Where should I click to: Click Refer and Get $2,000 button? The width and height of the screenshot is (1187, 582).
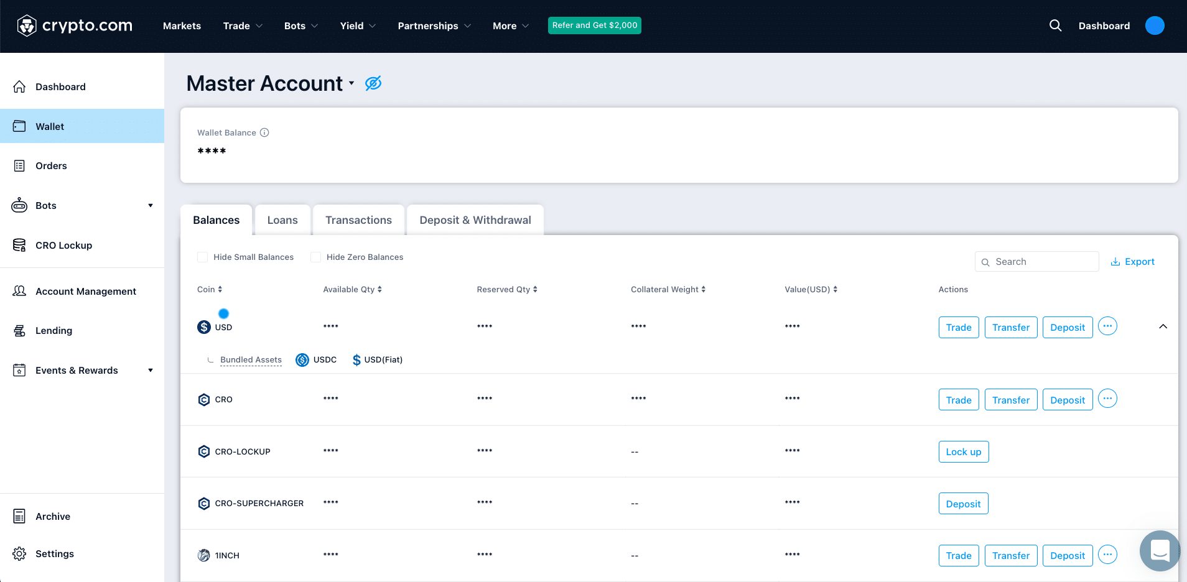pyautogui.click(x=595, y=25)
